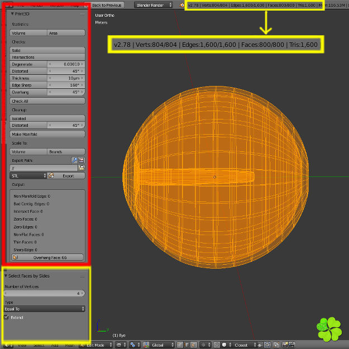The height and width of the screenshot is (349, 349).
Task: Open the View menu in the 3D header
Action: [x=22, y=345]
